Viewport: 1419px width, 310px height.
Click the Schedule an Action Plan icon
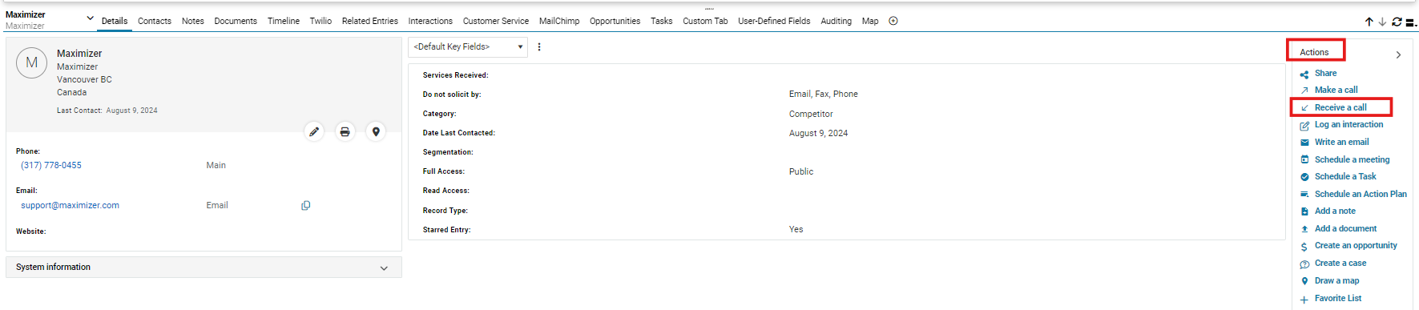pyautogui.click(x=1304, y=195)
